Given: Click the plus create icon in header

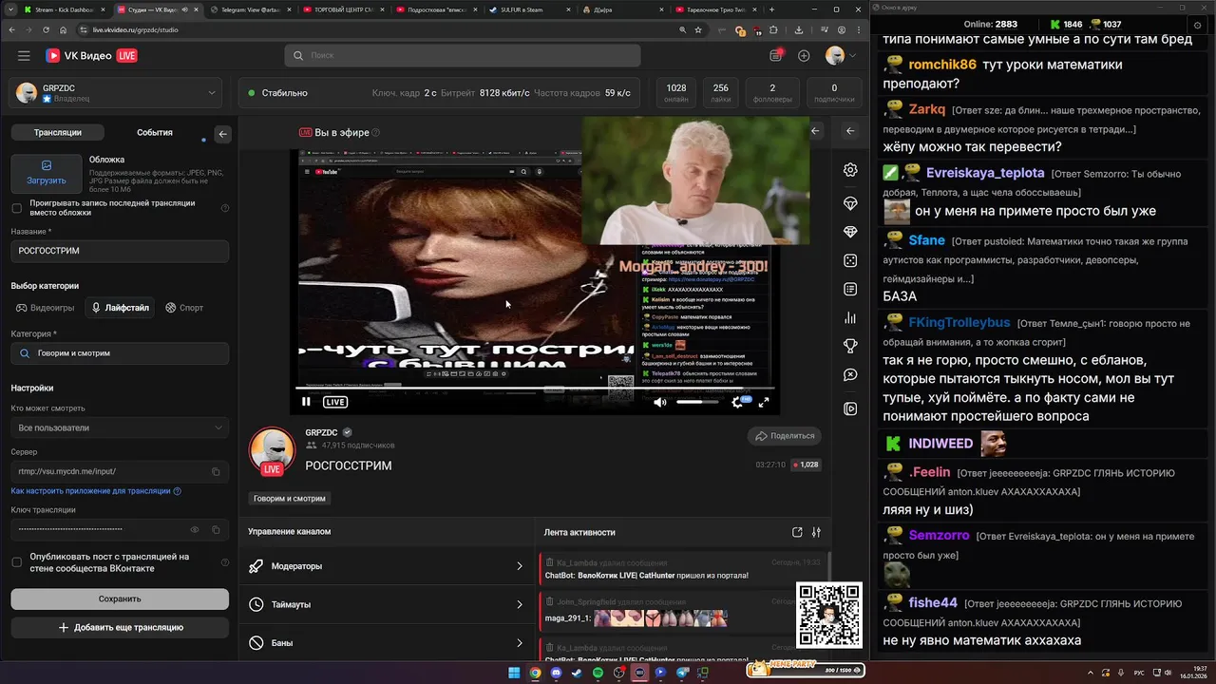Looking at the screenshot, I should [804, 56].
